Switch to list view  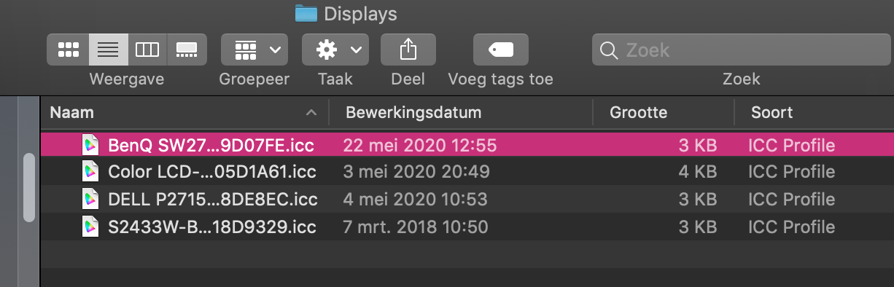pos(108,50)
